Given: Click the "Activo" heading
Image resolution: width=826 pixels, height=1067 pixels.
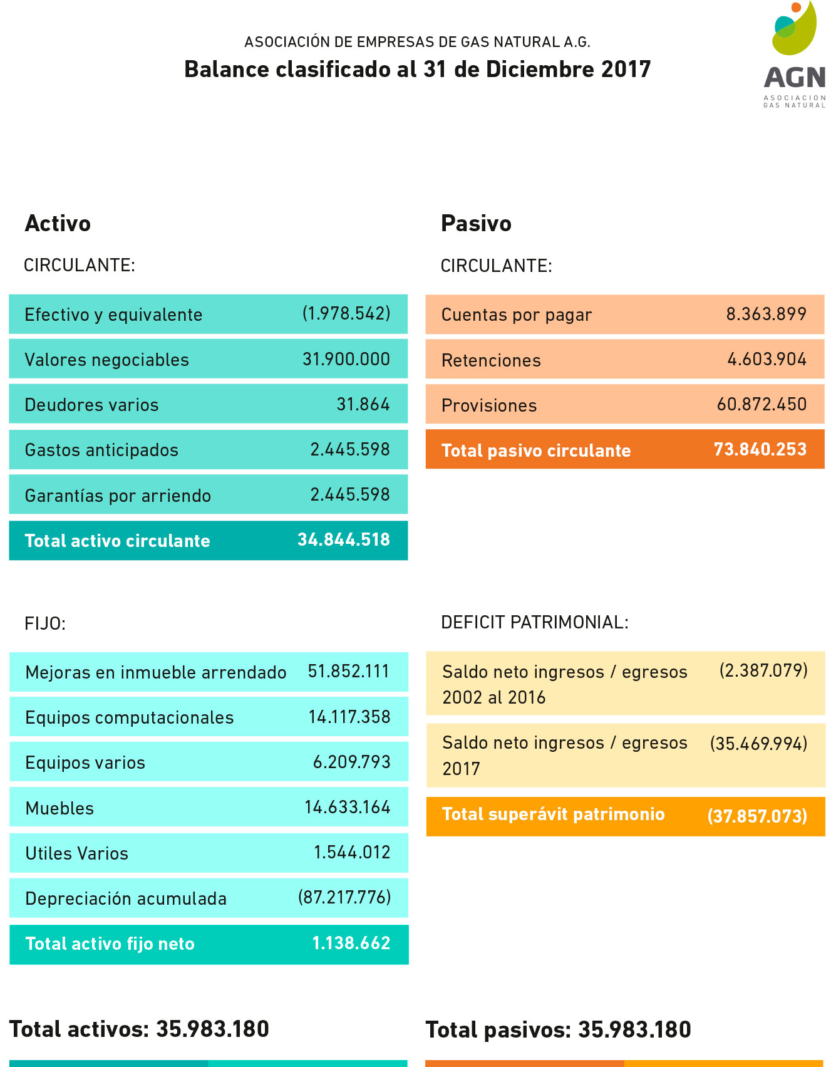Looking at the screenshot, I should (x=58, y=223).
